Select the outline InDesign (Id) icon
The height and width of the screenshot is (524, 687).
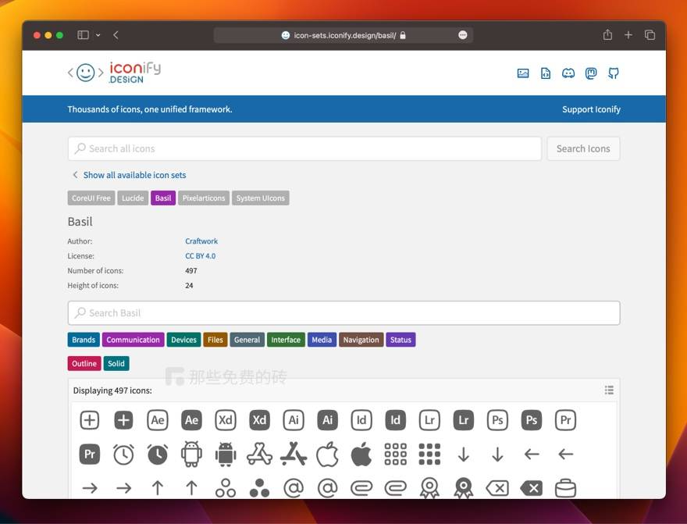(361, 420)
